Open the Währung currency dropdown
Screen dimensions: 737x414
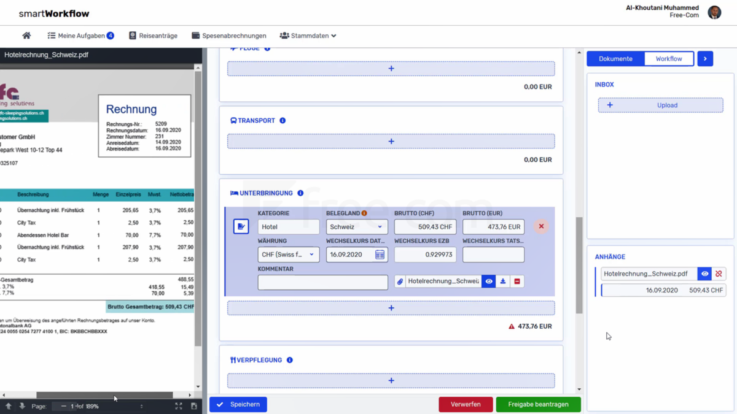pos(288,254)
